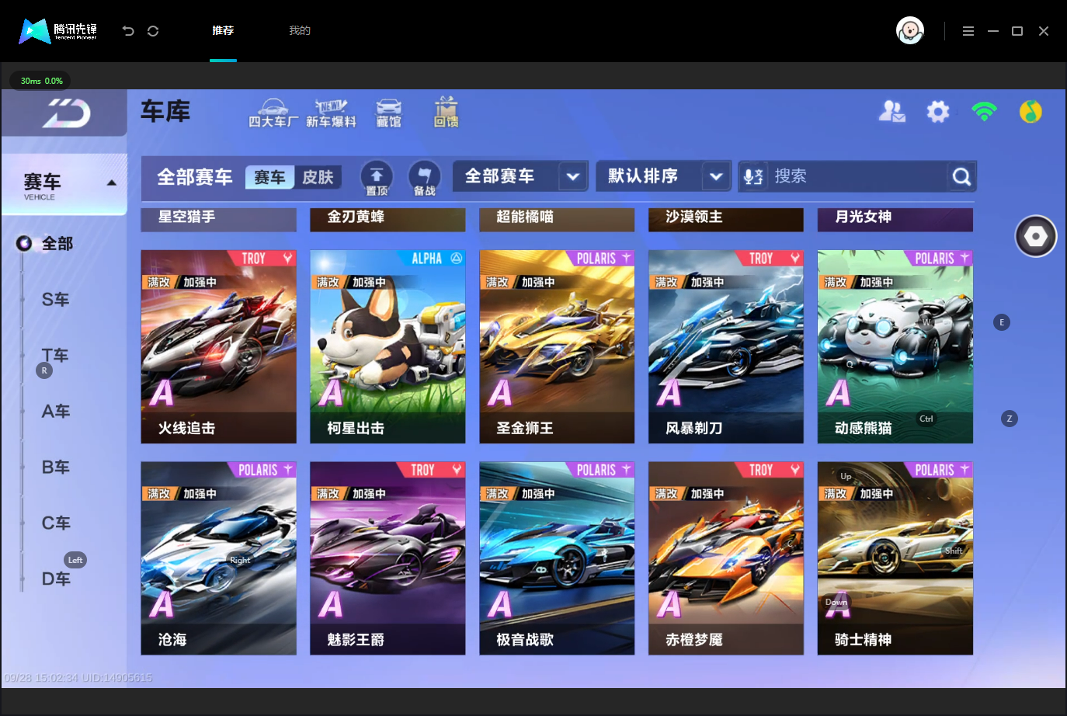This screenshot has height=716, width=1067.
Task: Select the A车 category
Action: click(x=56, y=411)
